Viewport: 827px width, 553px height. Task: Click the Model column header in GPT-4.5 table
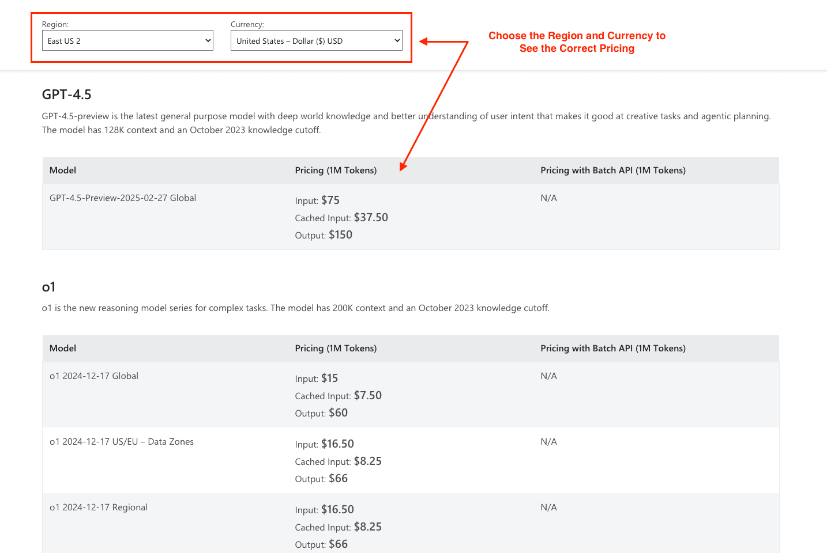pos(63,171)
